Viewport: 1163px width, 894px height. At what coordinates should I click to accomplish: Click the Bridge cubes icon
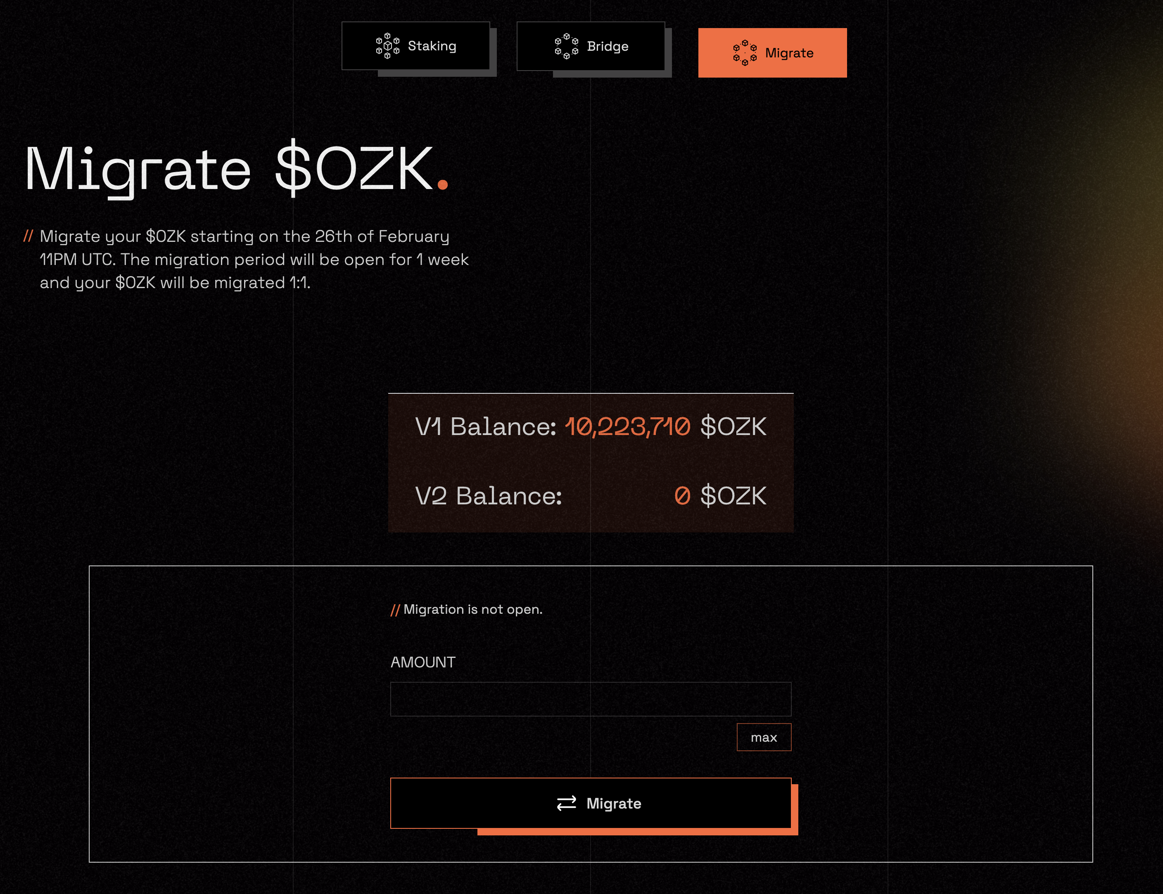pos(566,46)
